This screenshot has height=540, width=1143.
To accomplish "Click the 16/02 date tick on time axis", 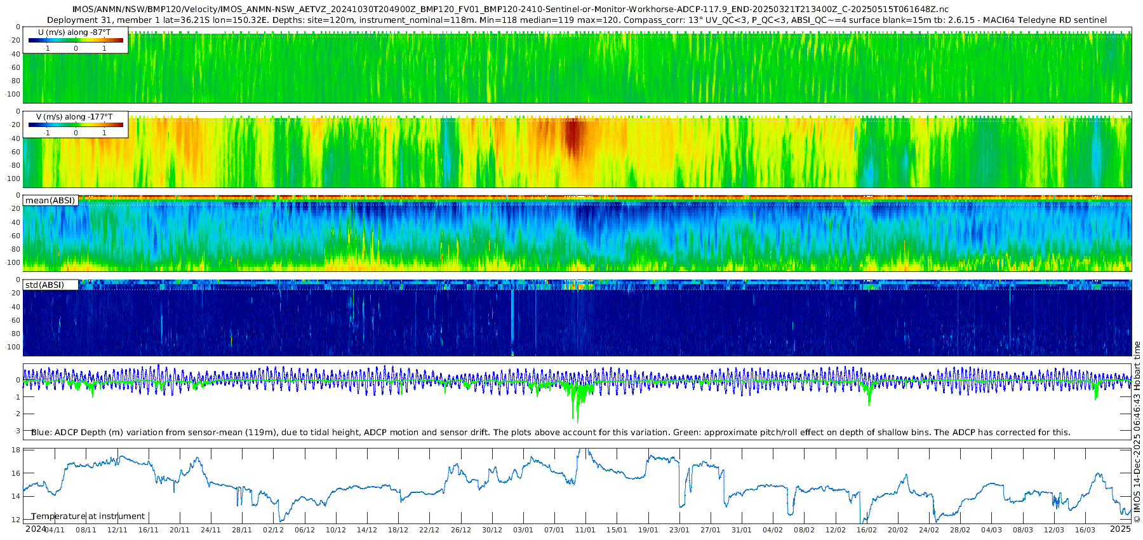I will 866,530.
